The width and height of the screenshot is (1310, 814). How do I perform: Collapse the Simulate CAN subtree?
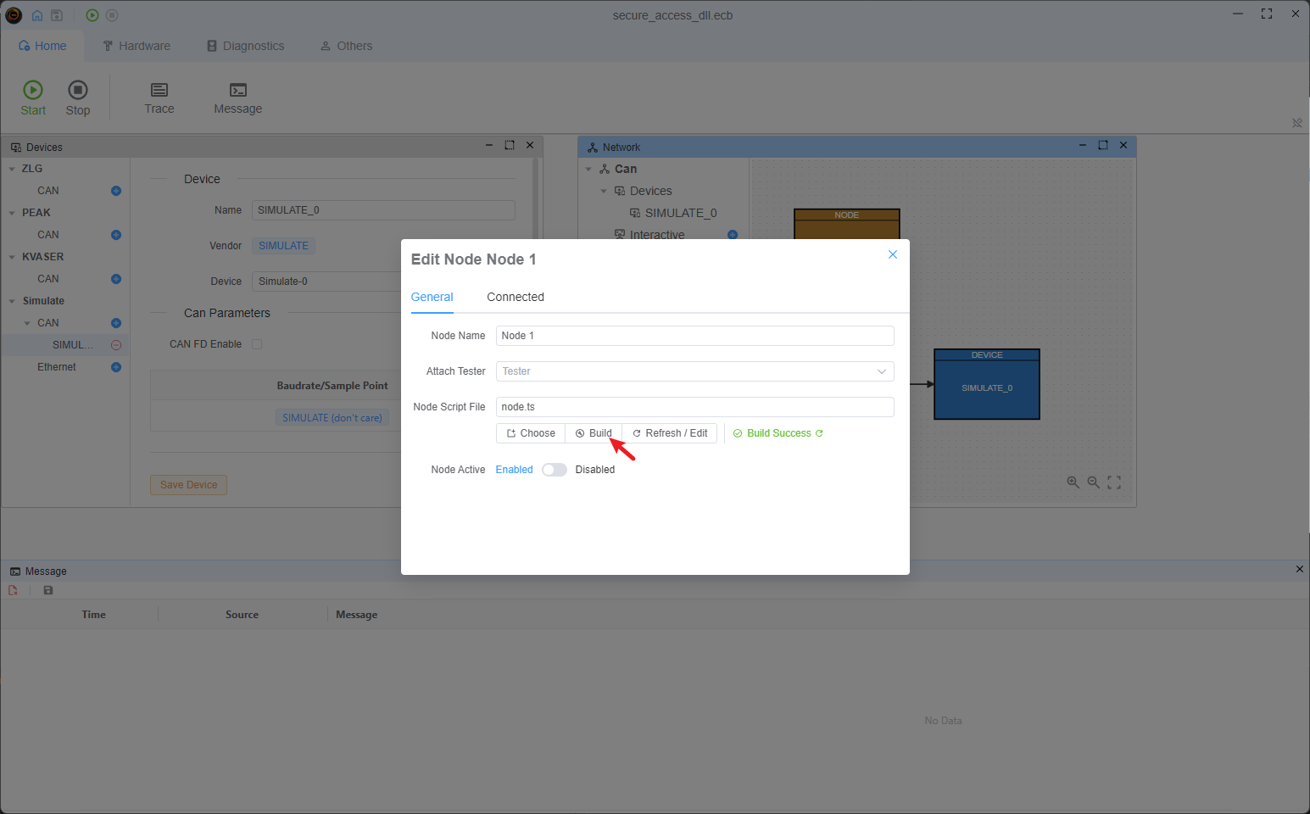(27, 323)
